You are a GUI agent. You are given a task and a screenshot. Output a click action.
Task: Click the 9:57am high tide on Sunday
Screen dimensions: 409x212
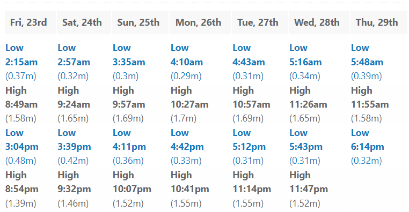click(x=129, y=104)
